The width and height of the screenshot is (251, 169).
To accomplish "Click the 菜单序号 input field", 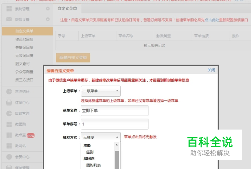I will click(115, 124).
